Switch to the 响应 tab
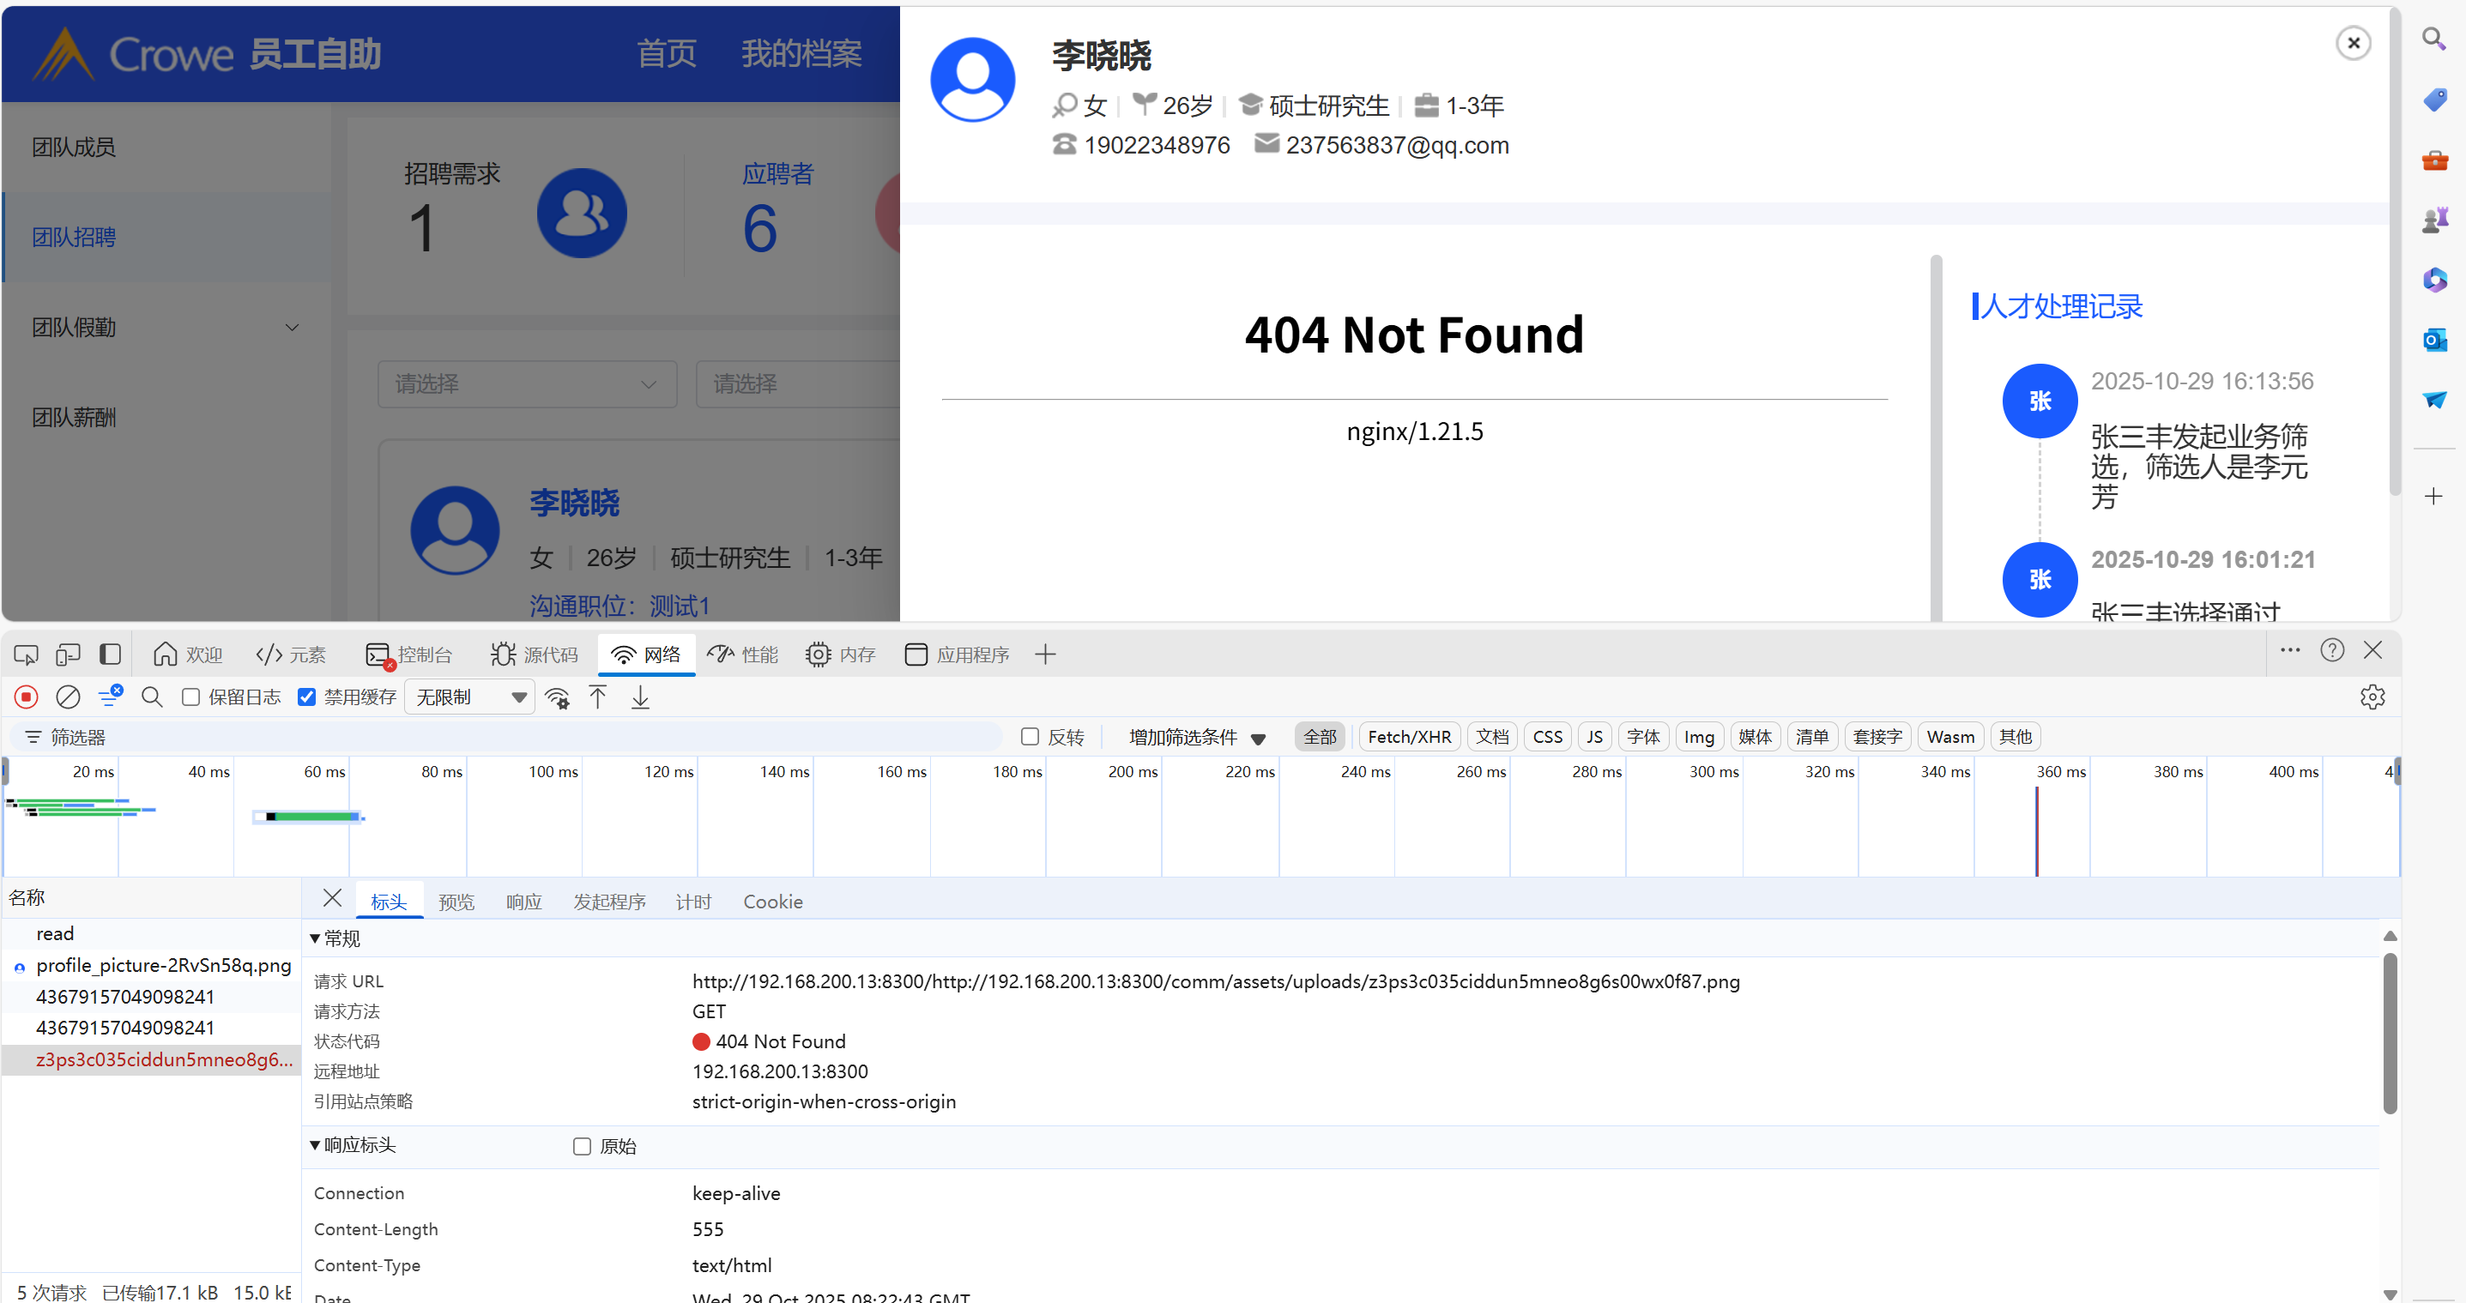 coord(523,902)
